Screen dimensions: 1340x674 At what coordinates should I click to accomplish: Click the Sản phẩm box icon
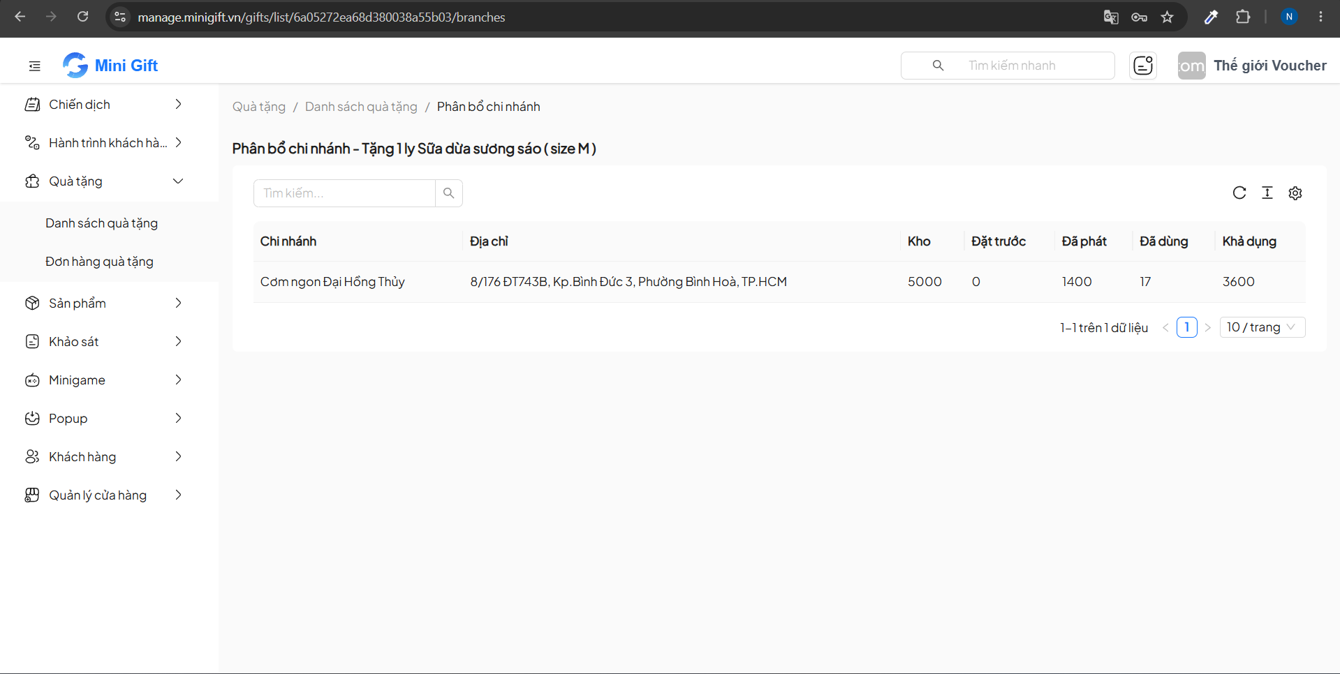(x=32, y=304)
